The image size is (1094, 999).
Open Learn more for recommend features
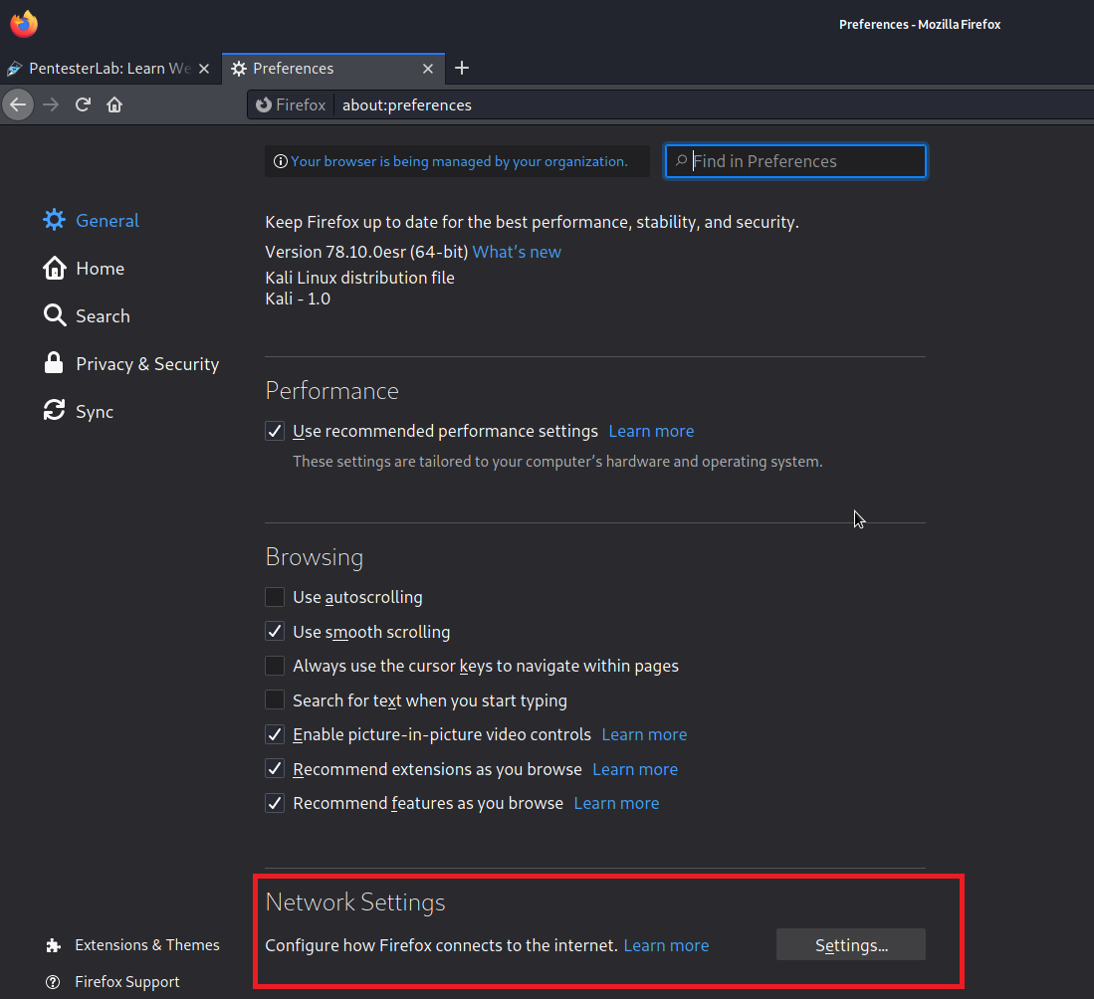616,804
